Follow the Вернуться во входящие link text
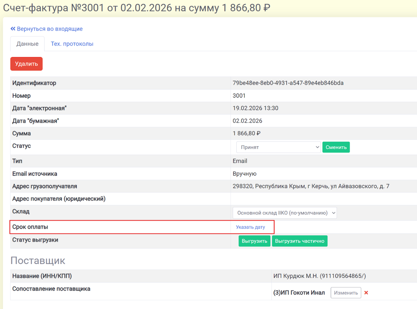The width and height of the screenshot is (417, 309). point(50,29)
